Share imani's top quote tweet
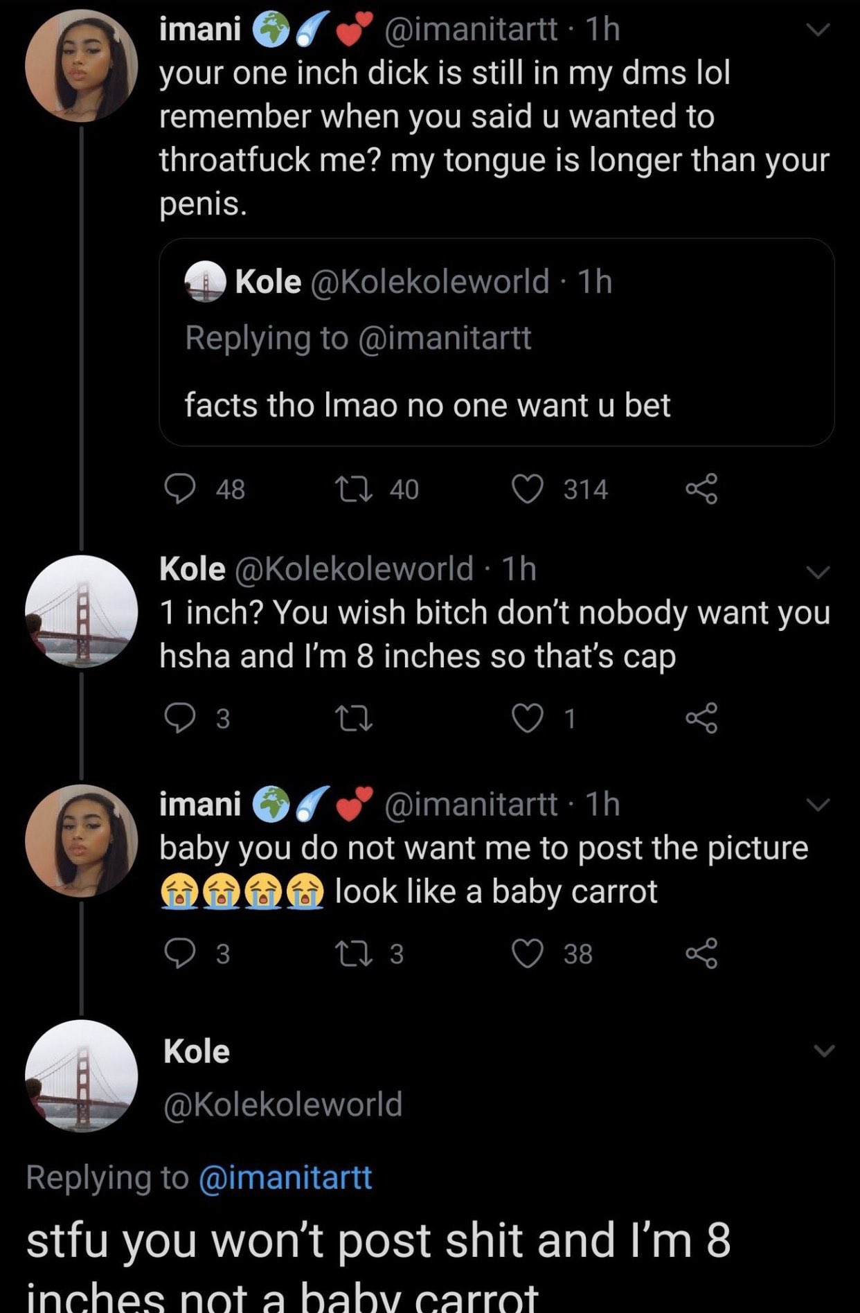 tap(701, 490)
